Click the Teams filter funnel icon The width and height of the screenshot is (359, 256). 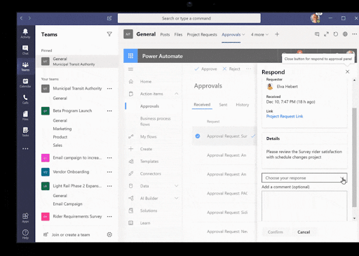coord(109,34)
